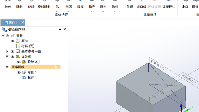Click the lock icon beside 零件1

(13, 35)
